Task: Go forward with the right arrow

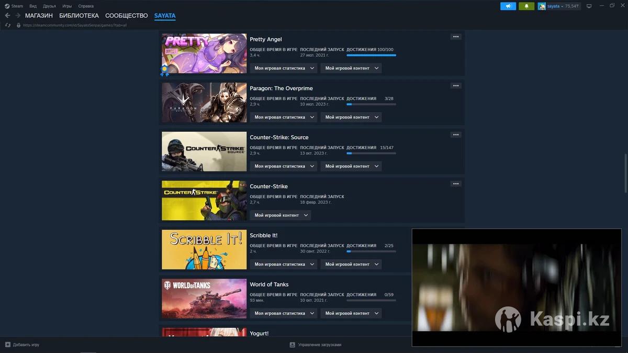Action: 18,16
